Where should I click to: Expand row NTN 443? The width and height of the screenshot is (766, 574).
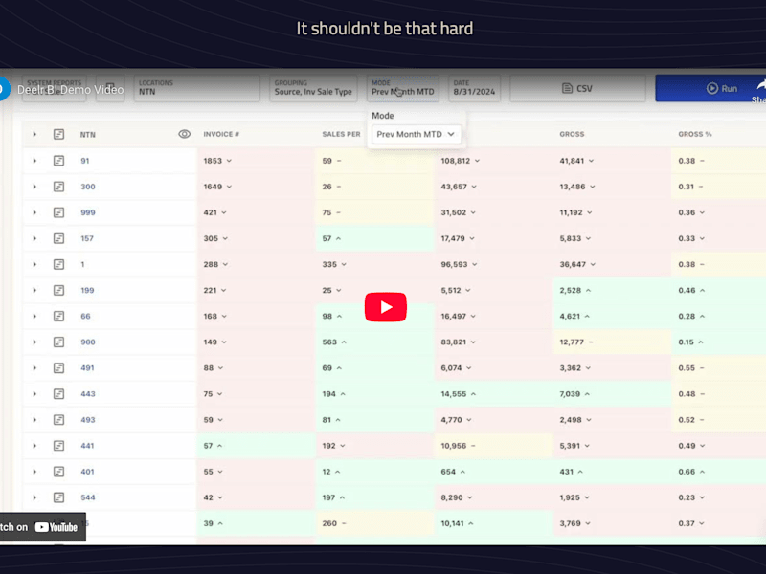click(34, 393)
